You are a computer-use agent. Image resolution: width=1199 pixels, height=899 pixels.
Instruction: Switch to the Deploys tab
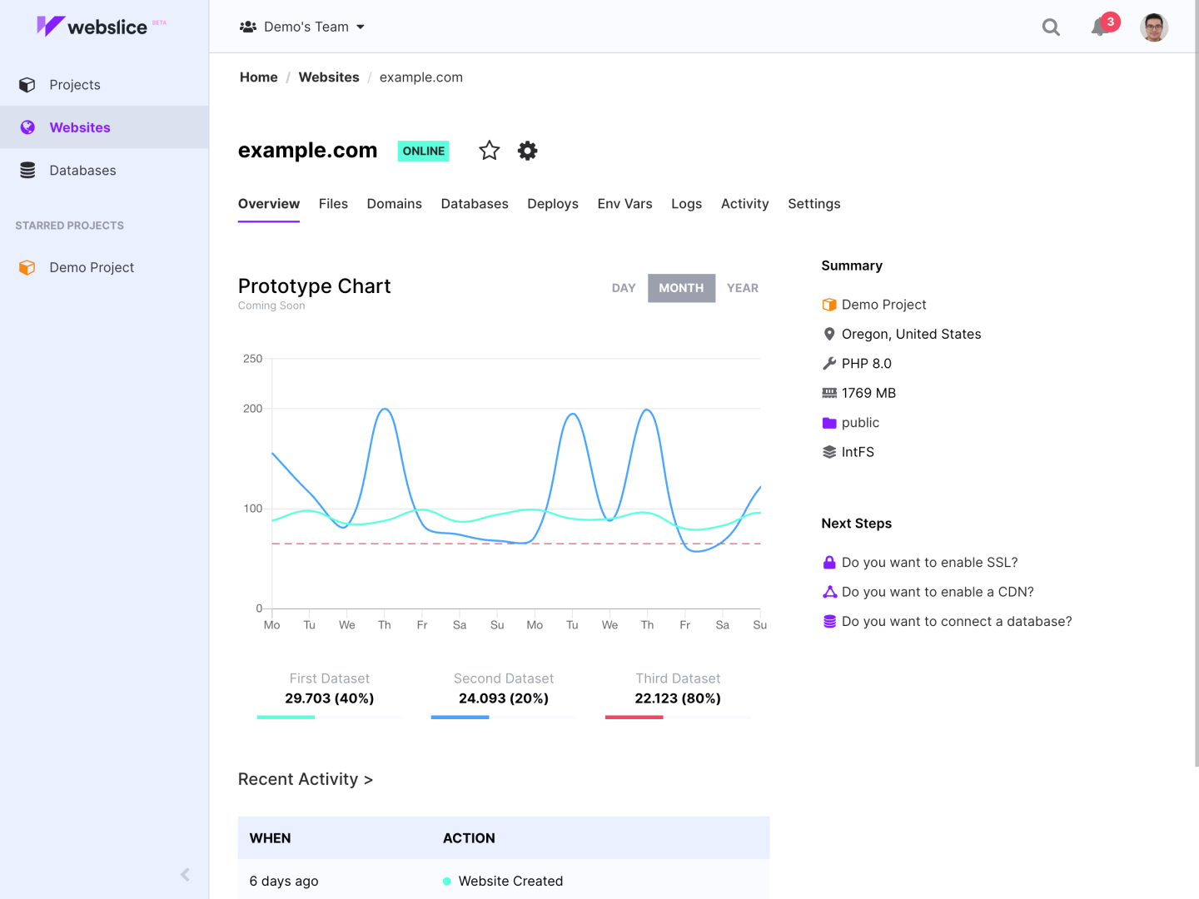pos(552,204)
